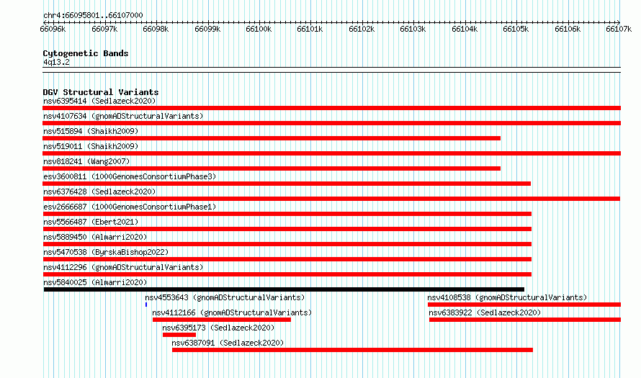Click the chr4:66095801..66107000 coordinates label

tap(93, 15)
